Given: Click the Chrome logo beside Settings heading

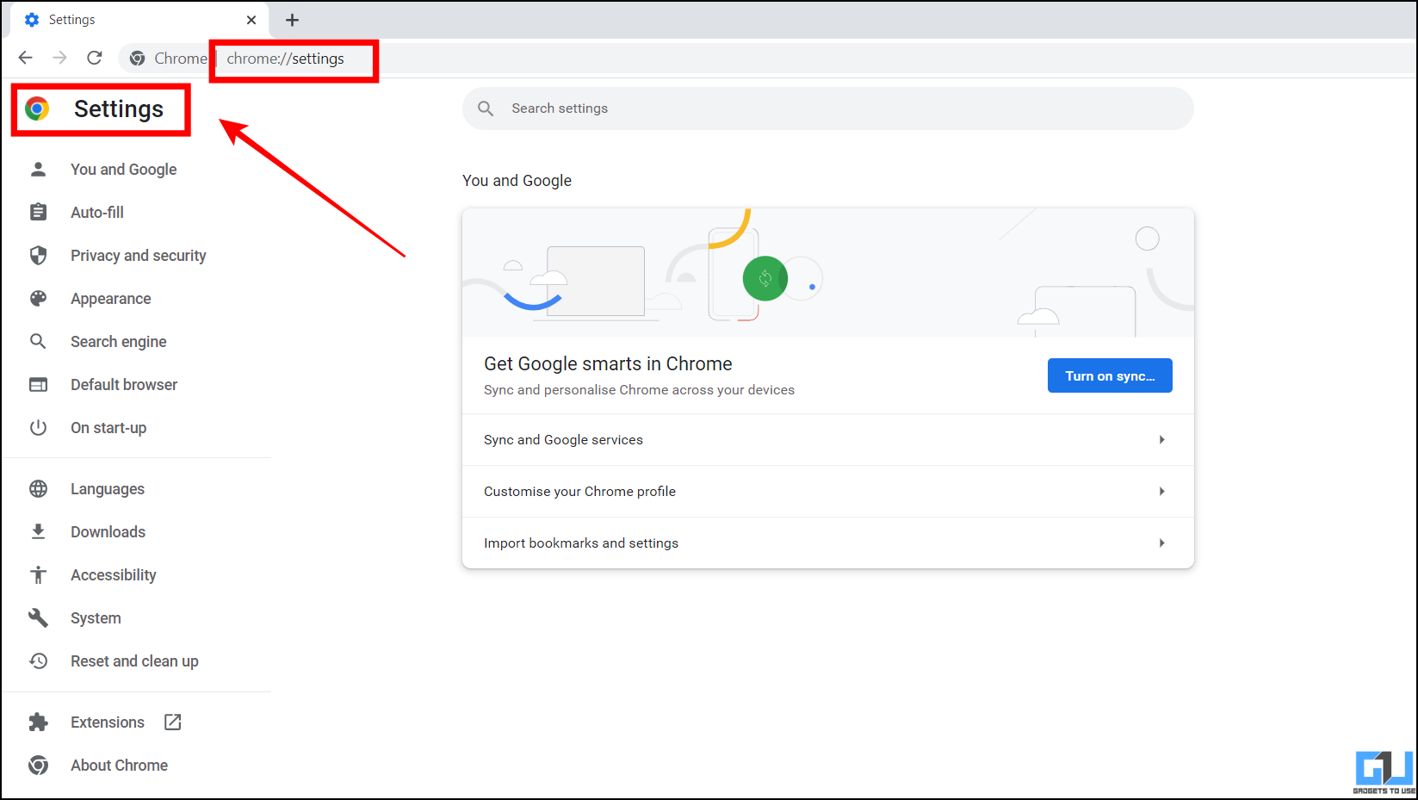Looking at the screenshot, I should click(x=37, y=109).
